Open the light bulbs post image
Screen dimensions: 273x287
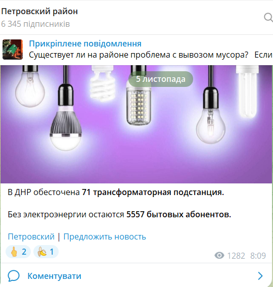coord(136,124)
